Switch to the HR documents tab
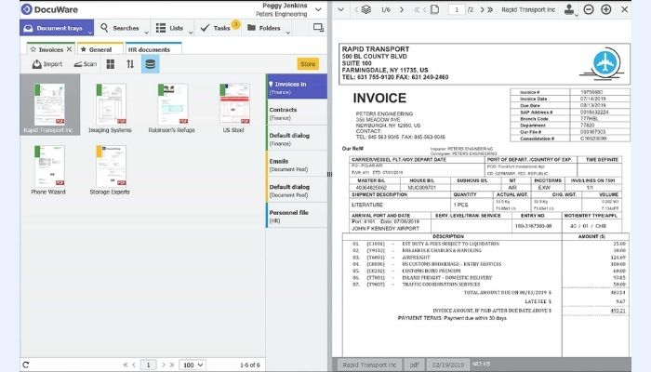651x372 pixels. [153, 49]
